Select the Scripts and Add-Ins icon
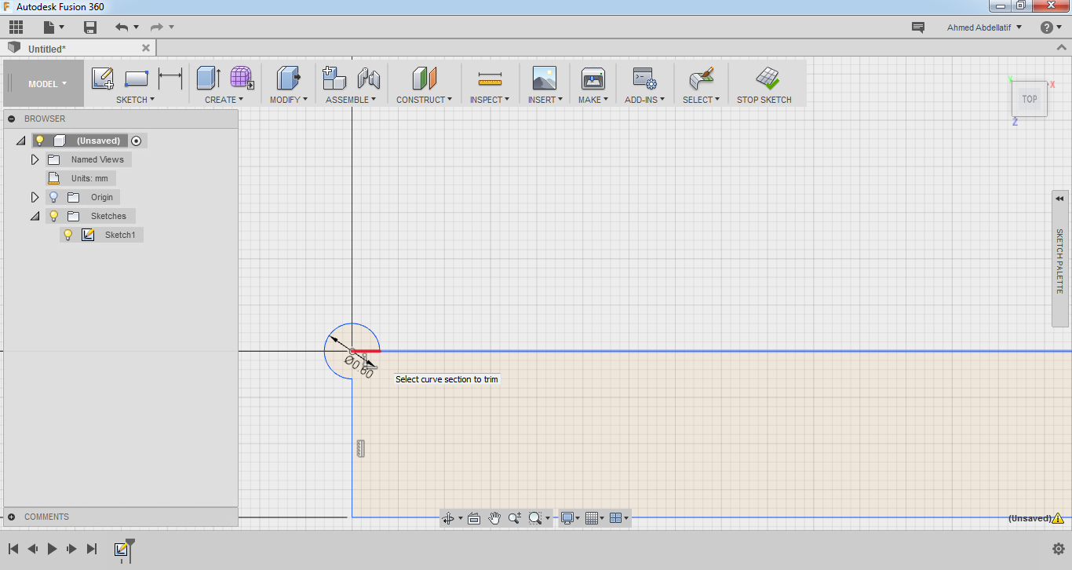 [644, 78]
